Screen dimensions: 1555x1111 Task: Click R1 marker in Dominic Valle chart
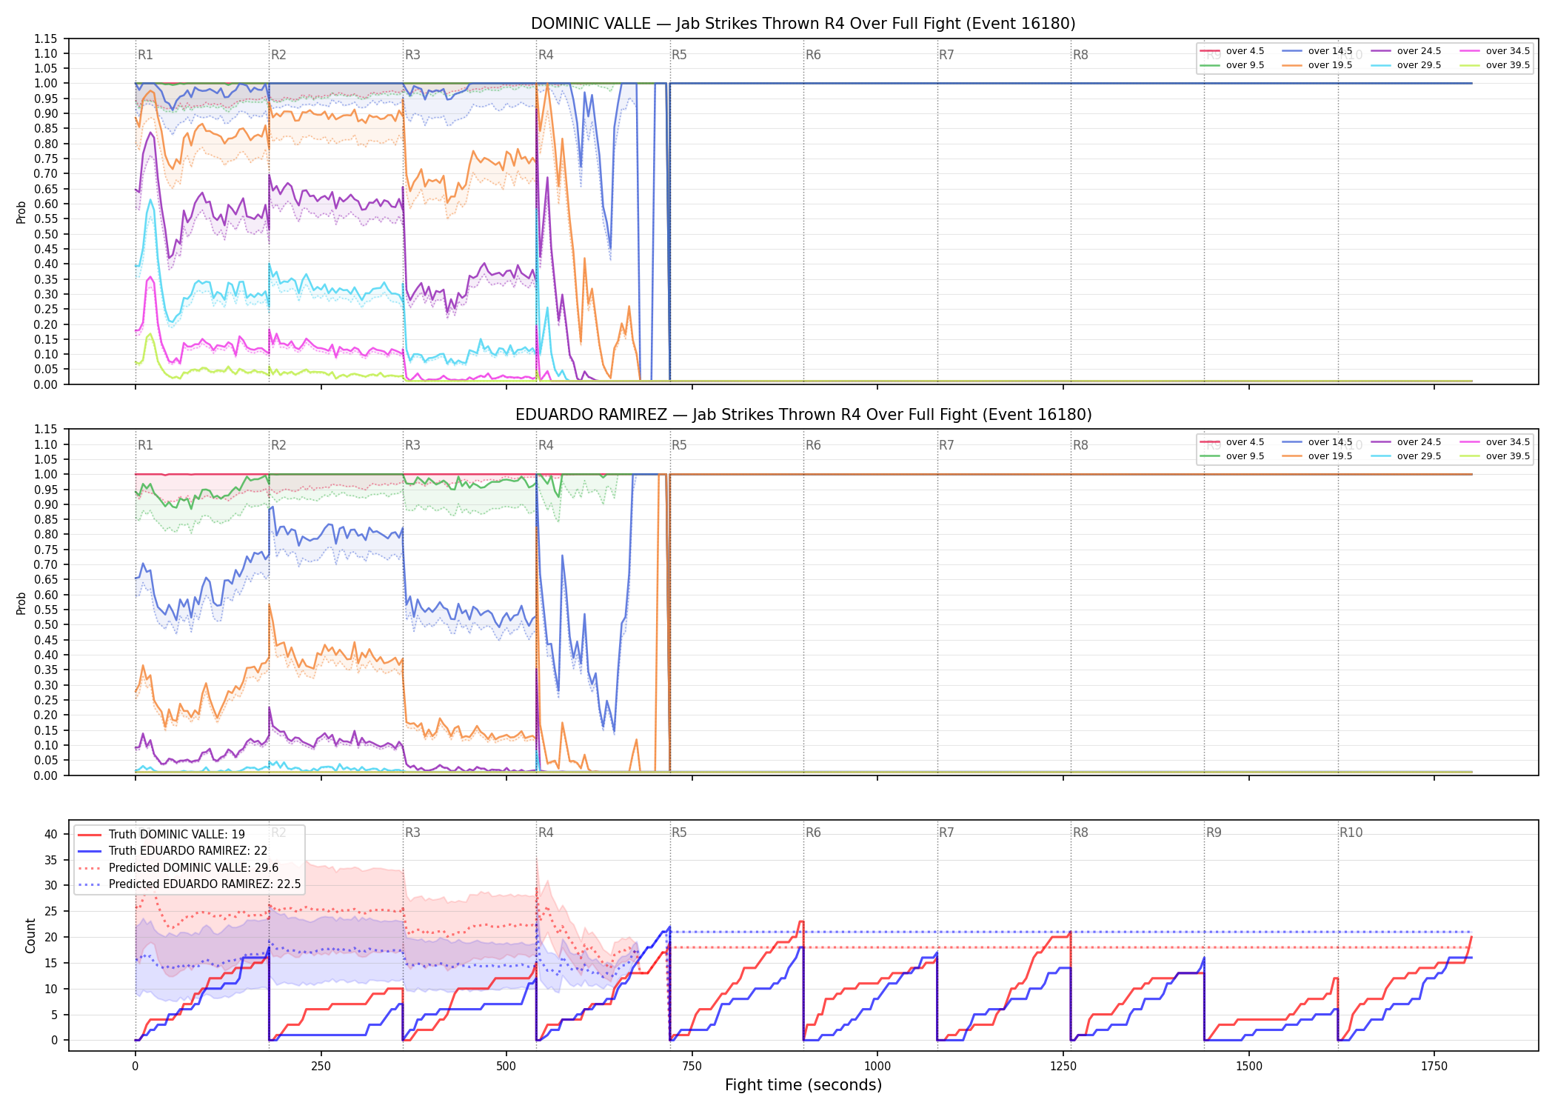pyautogui.click(x=145, y=55)
